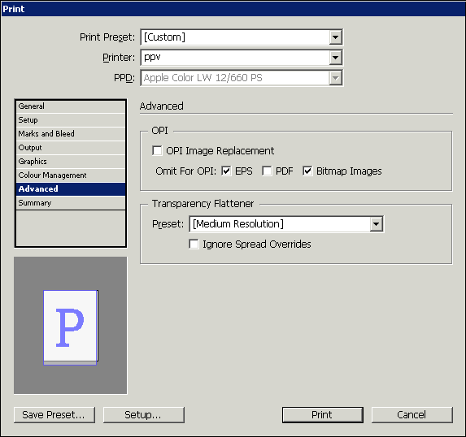
Task: Show the Summary category
Action: coord(71,203)
